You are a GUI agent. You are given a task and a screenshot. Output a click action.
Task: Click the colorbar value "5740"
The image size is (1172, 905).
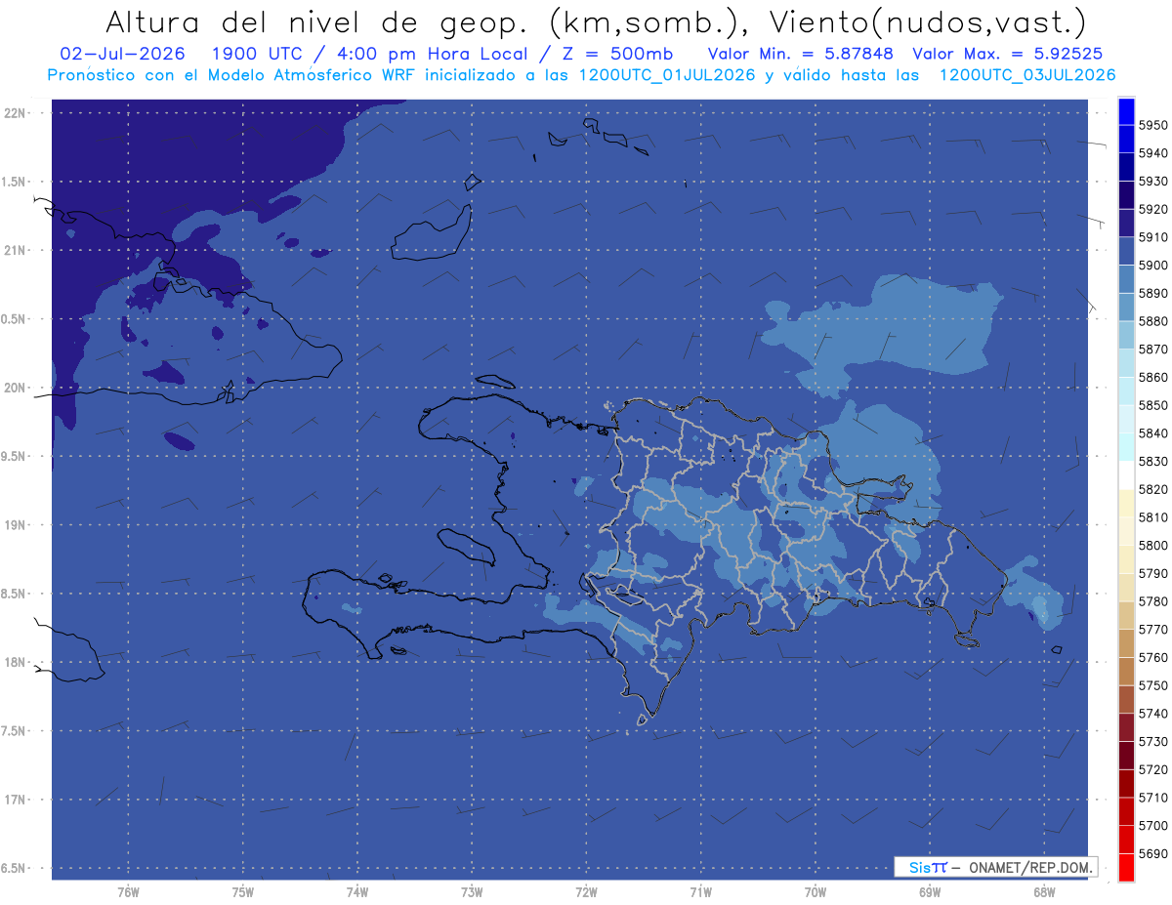1152,714
